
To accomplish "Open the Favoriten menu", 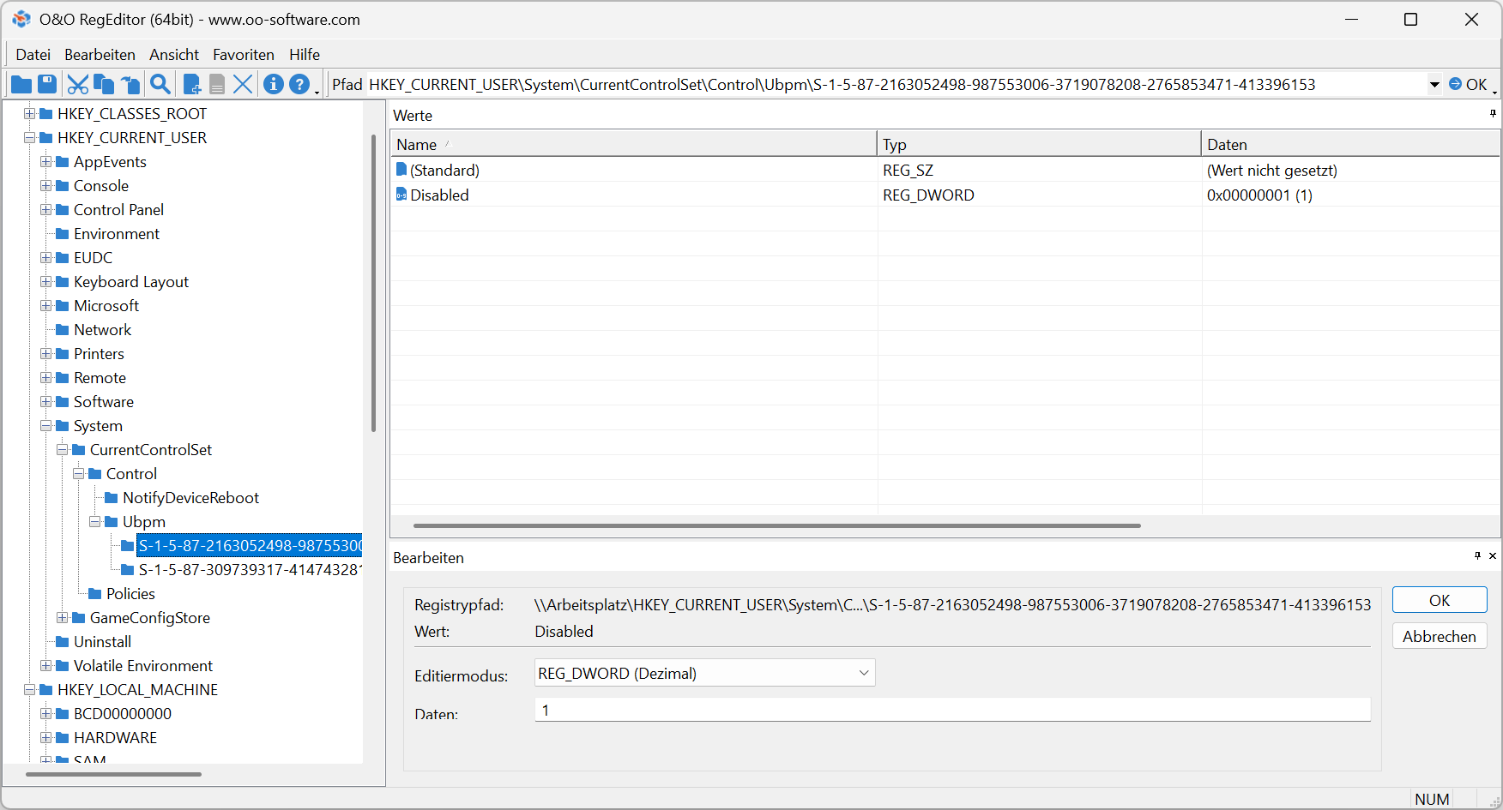I will [x=244, y=55].
